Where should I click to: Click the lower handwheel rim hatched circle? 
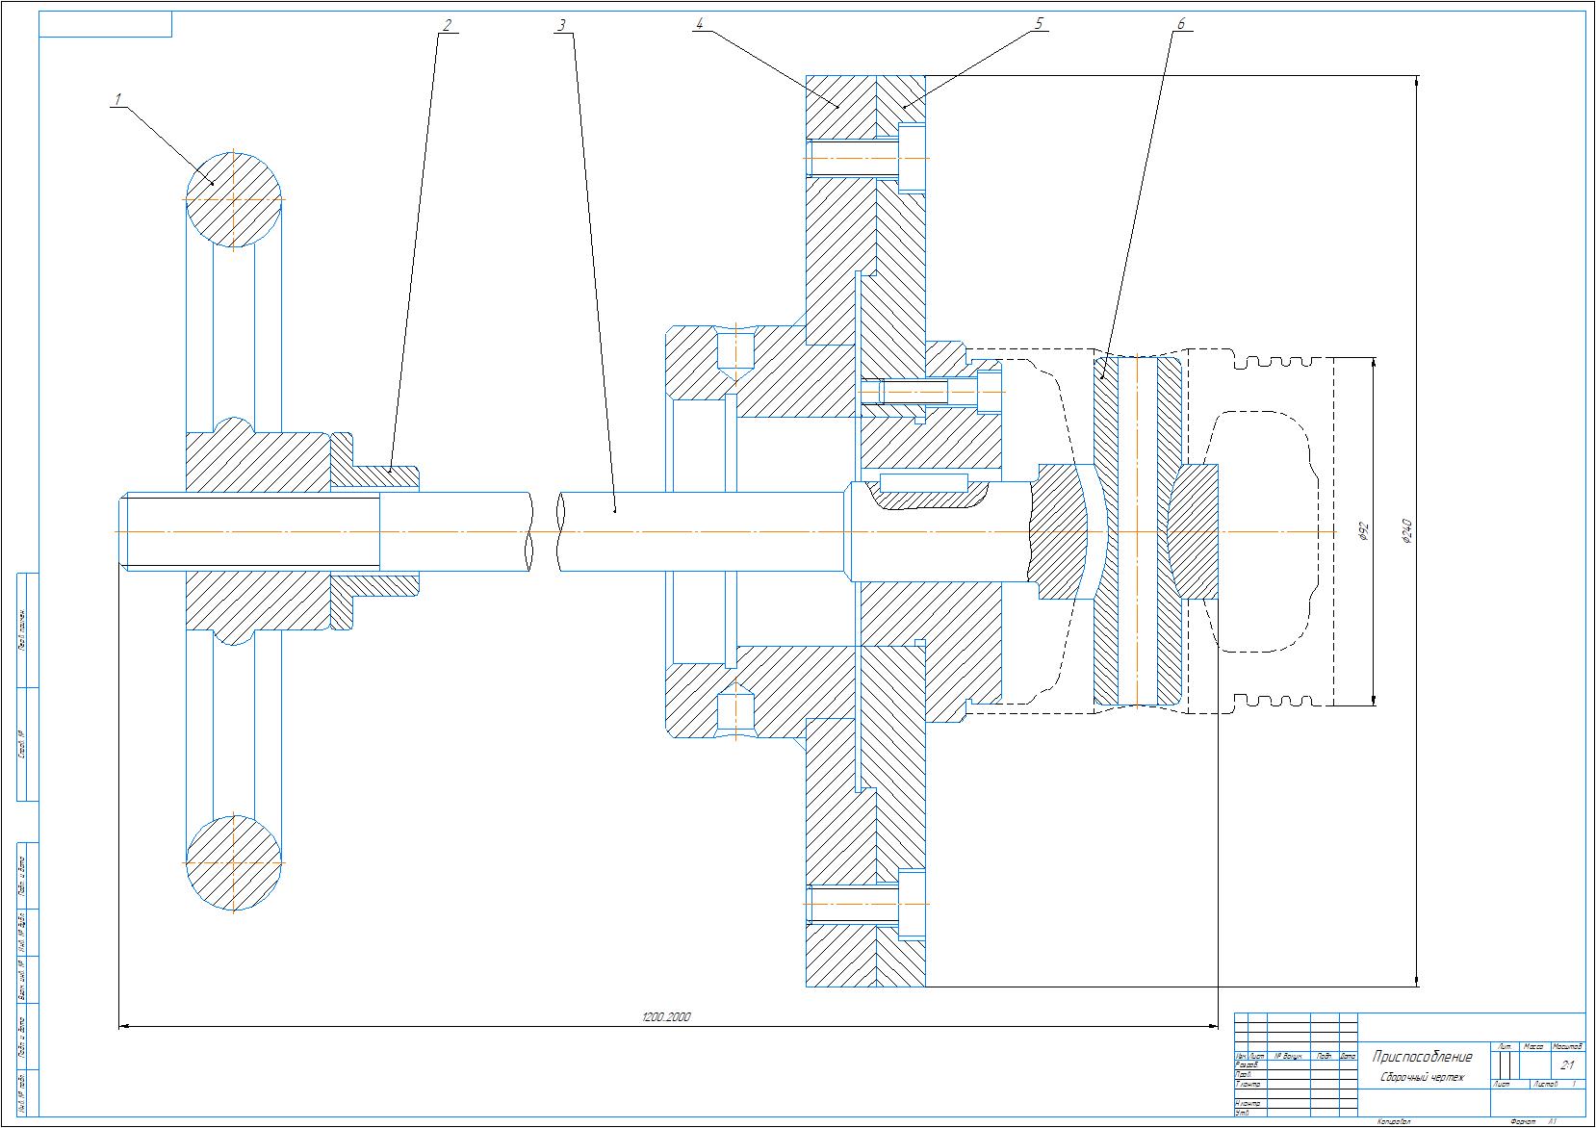pyautogui.click(x=233, y=863)
